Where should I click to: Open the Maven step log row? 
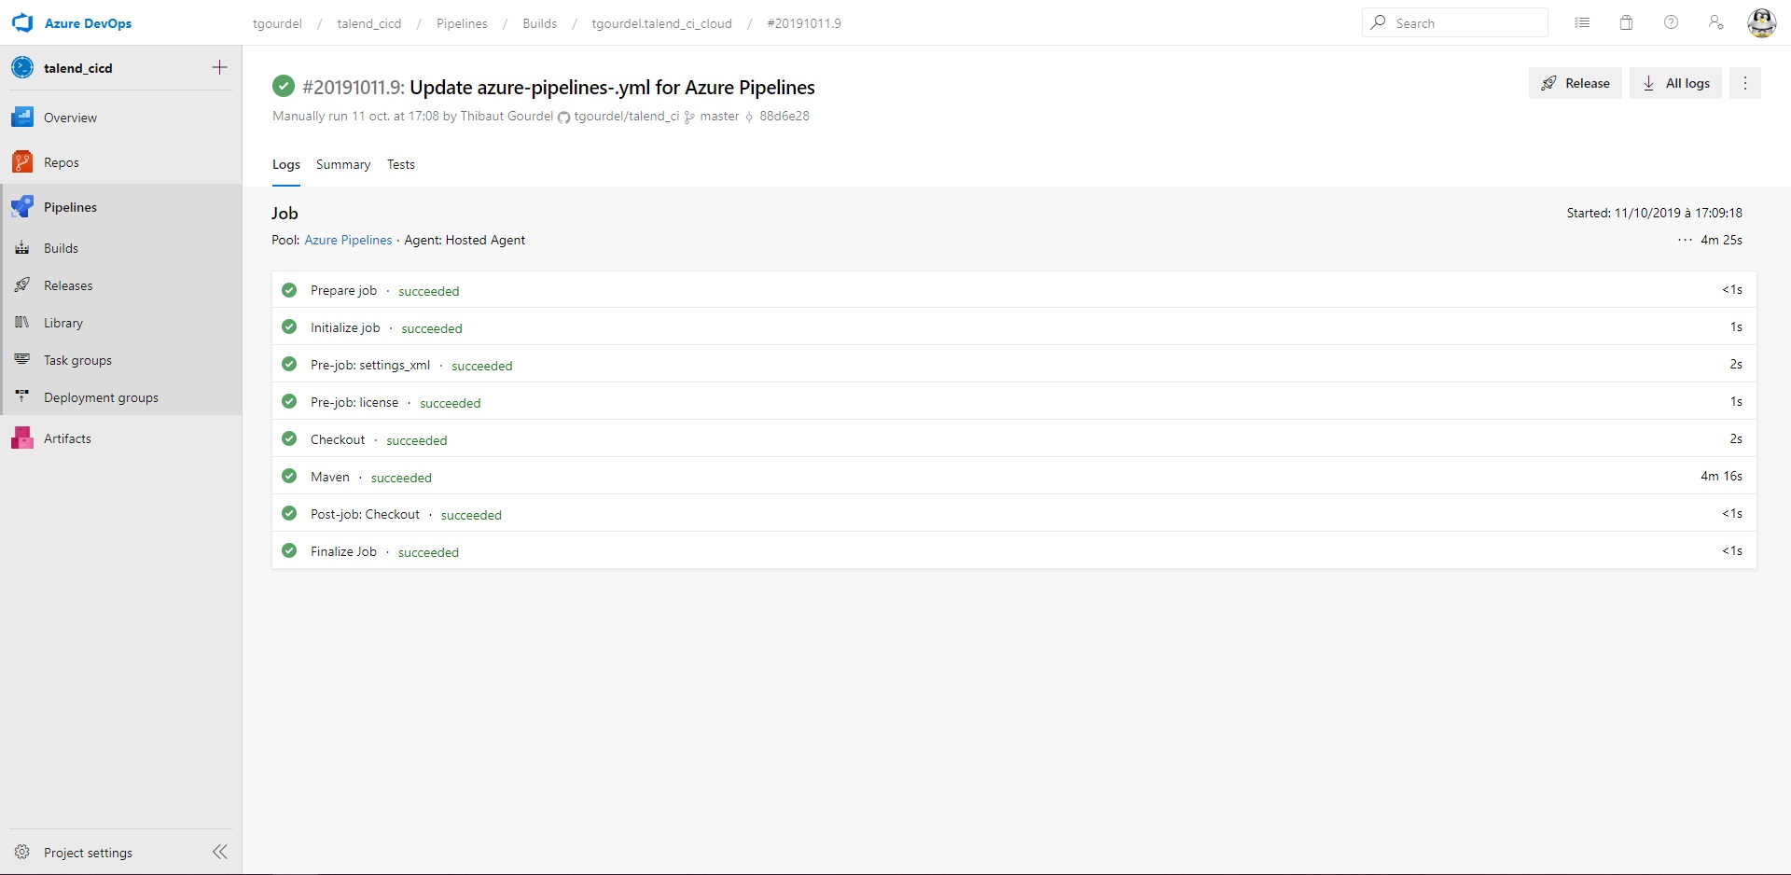(x=1014, y=477)
